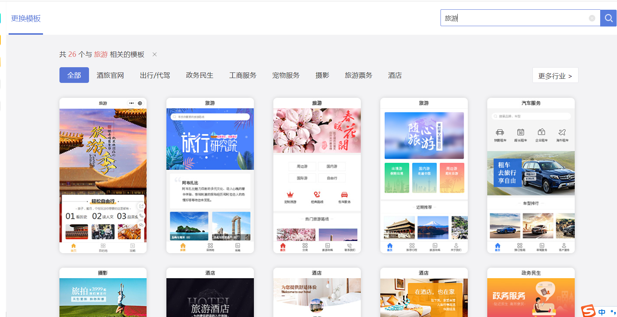
Task: Click the phone icon in third template footer
Action: pyautogui.click(x=349, y=246)
